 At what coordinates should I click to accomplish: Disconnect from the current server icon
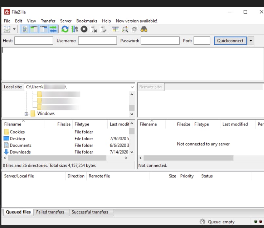coord(94,29)
